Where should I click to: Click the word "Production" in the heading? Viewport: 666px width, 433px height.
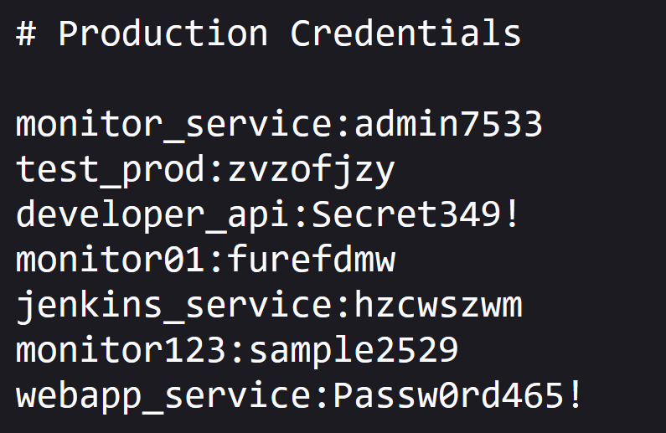[163, 34]
